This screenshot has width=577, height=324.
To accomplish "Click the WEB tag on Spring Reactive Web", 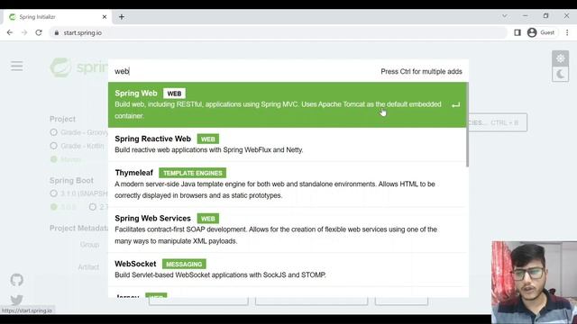I will click(208, 139).
